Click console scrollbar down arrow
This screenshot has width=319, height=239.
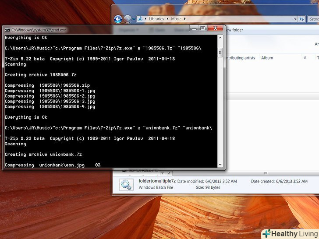click(220, 165)
